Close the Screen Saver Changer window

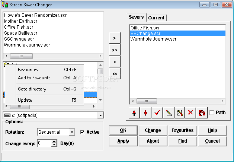click(x=227, y=4)
